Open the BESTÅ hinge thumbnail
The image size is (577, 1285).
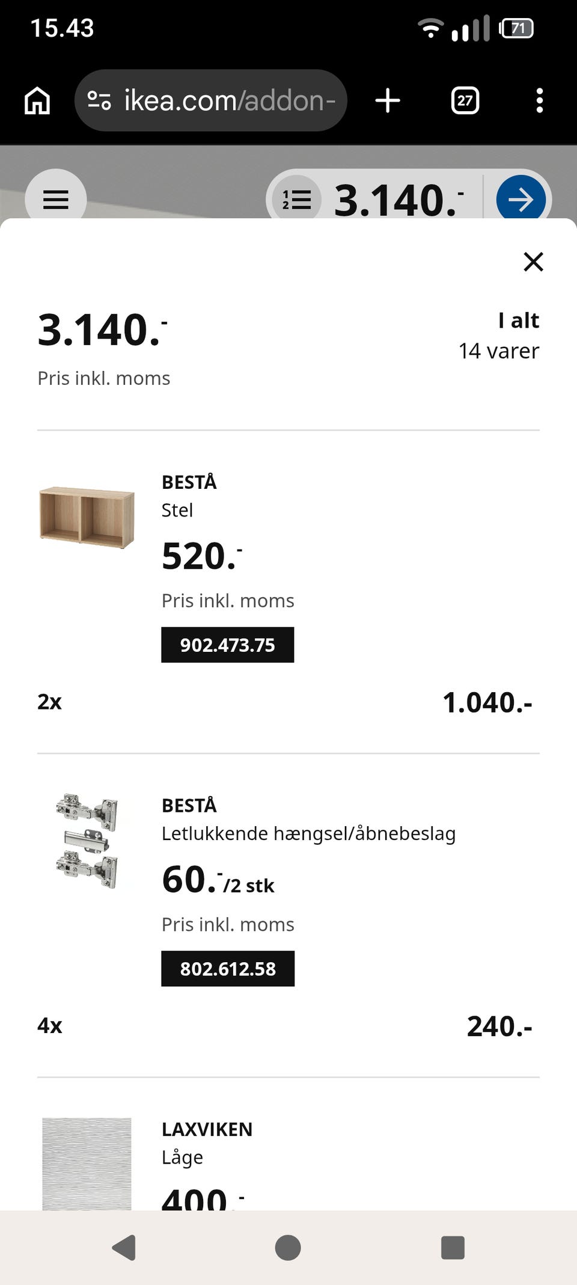87,841
